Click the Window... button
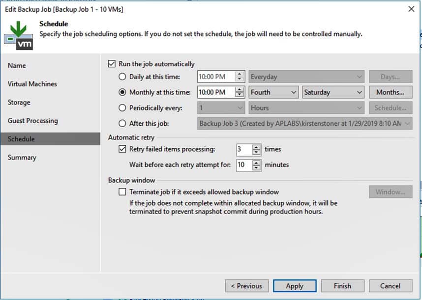The width and height of the screenshot is (422, 300). (x=391, y=192)
